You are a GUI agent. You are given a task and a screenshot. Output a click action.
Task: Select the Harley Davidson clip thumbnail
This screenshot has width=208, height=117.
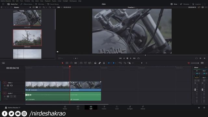(27, 18)
